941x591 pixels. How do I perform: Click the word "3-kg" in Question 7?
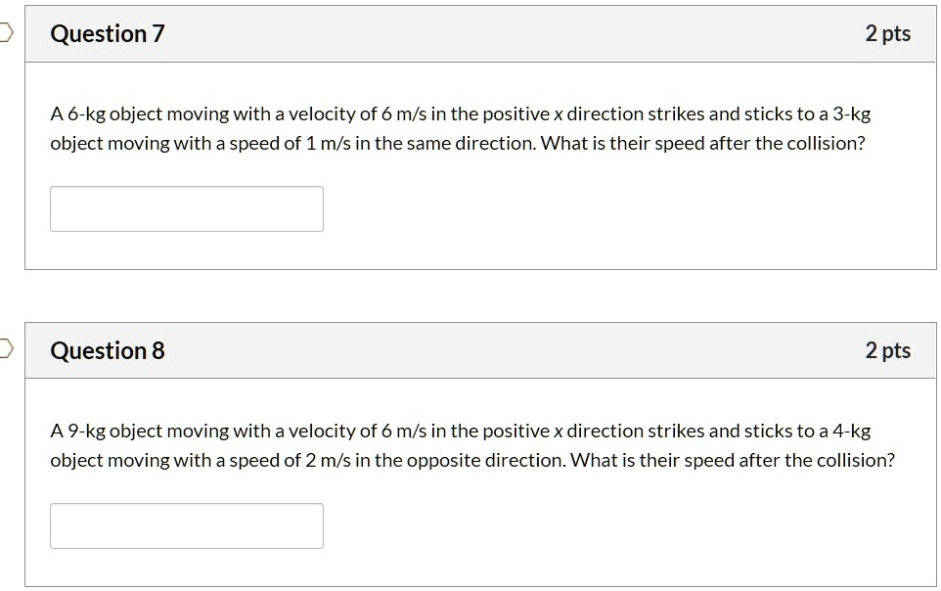point(849,114)
